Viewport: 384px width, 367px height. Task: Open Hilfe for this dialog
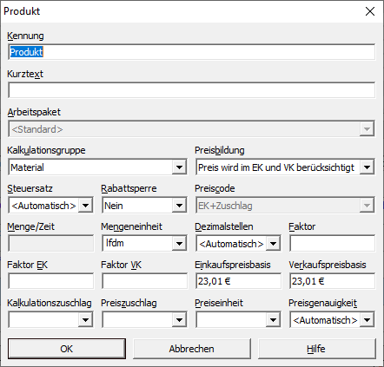(x=317, y=349)
